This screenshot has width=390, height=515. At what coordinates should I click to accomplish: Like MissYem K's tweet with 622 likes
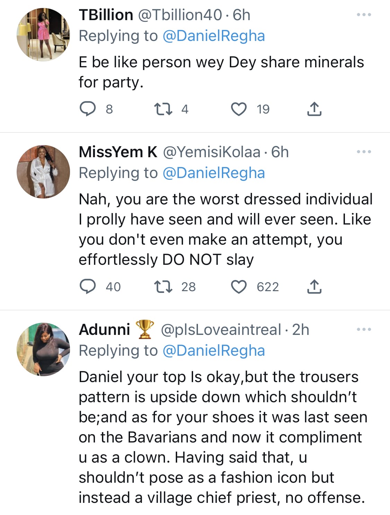pyautogui.click(x=239, y=287)
